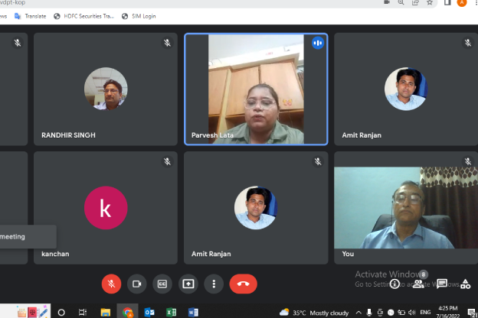
Task: Show the participants people panel
Action: tap(418, 284)
